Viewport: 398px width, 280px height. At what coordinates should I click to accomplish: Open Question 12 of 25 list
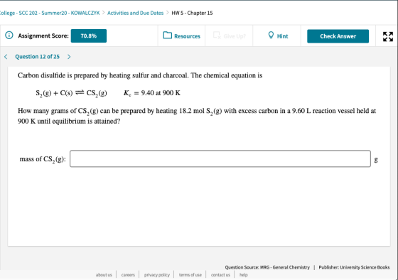(37, 57)
